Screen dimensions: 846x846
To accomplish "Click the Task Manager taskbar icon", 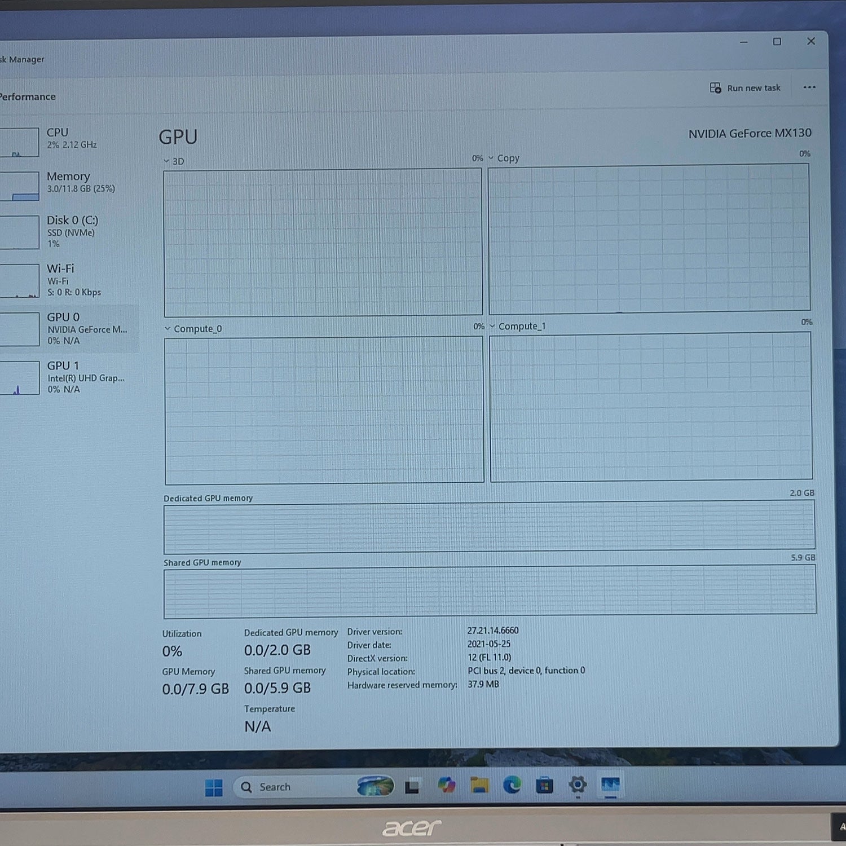I will point(610,785).
